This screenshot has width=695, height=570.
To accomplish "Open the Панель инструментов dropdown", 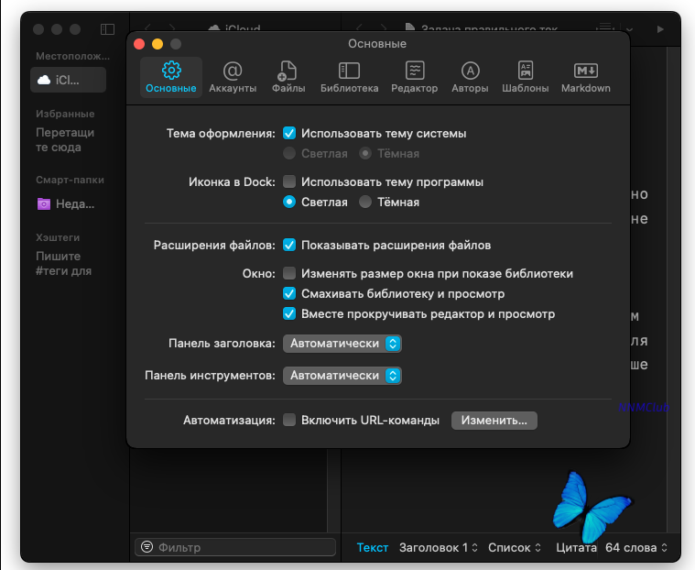I will pos(342,376).
